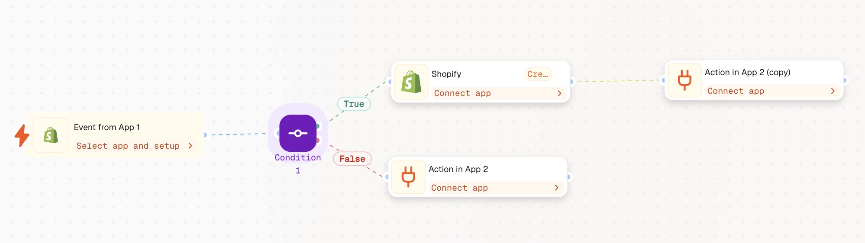Click the Shopify bag icon in the Shopify action node
The height and width of the screenshot is (243, 865).
point(411,82)
